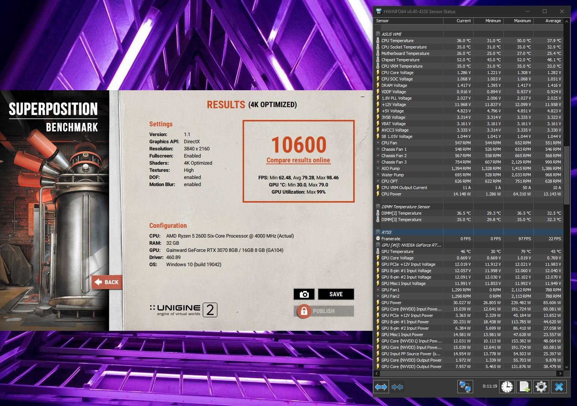Click the fan icon beside AIO Pump
Viewport: 577px width, 406px height.
coord(378,168)
